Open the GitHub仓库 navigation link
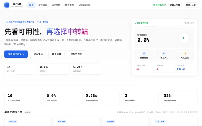Image resolution: width=202 pixels, height=126 pixels. [84, 5]
